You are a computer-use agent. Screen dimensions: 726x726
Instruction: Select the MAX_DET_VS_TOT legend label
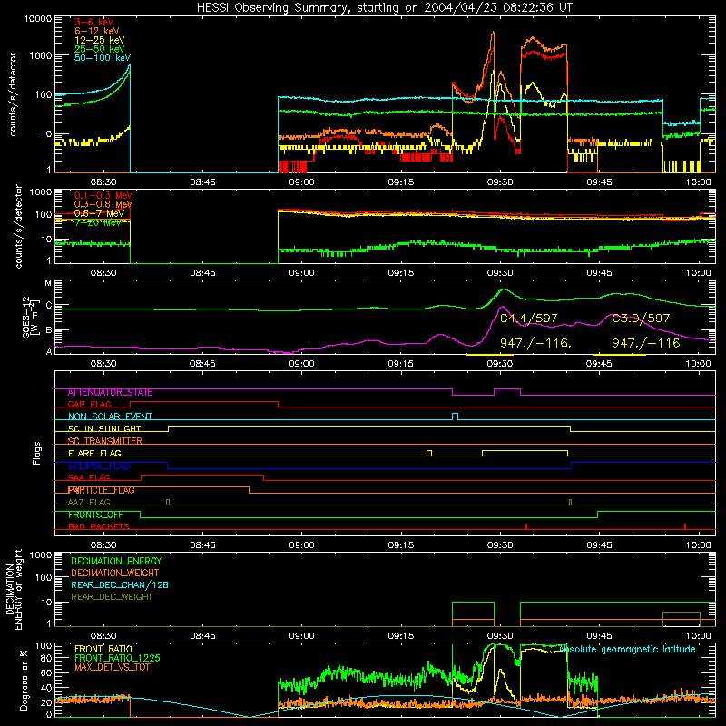tap(113, 667)
